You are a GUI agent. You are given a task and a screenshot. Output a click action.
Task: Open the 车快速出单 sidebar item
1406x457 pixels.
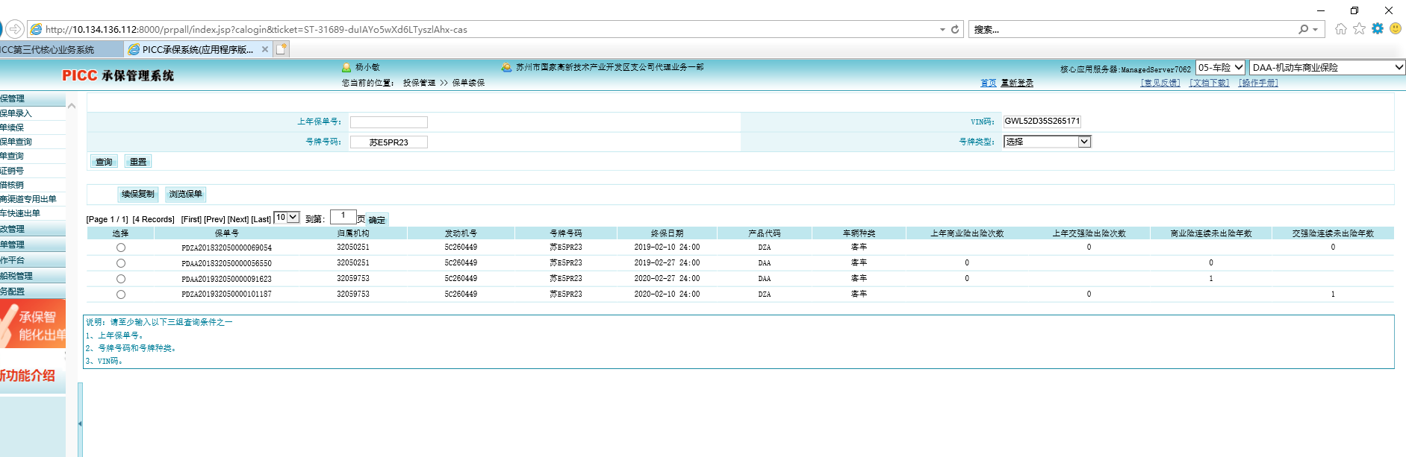tap(20, 213)
